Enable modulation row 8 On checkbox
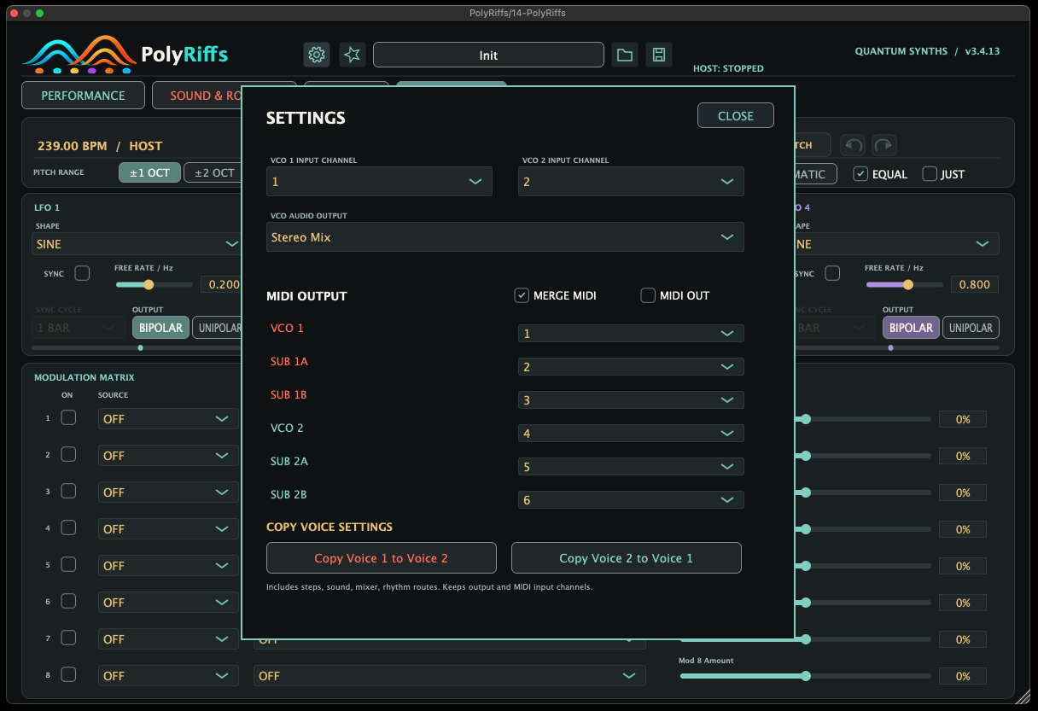This screenshot has width=1038, height=711. coord(68,674)
